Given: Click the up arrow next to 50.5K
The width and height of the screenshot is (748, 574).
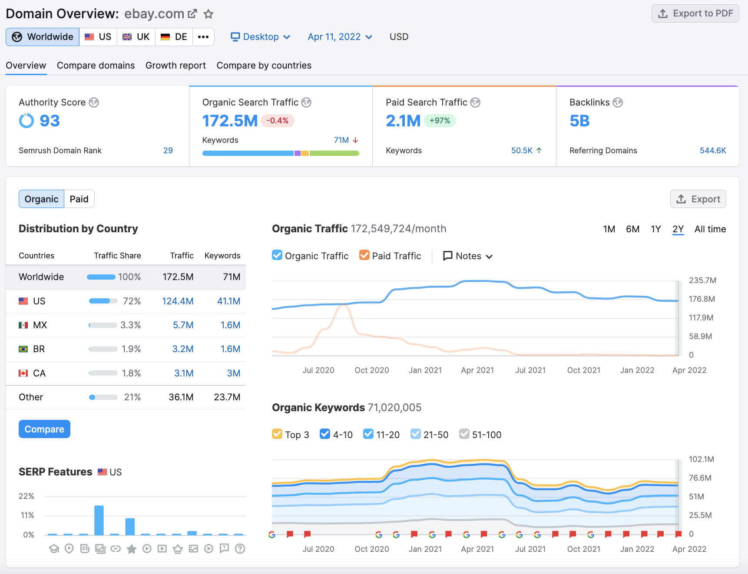Looking at the screenshot, I should tap(539, 151).
